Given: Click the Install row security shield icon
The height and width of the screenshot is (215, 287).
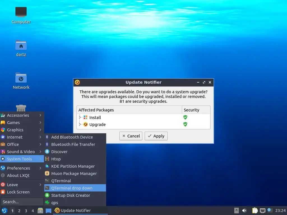Looking at the screenshot, I should tap(185, 117).
